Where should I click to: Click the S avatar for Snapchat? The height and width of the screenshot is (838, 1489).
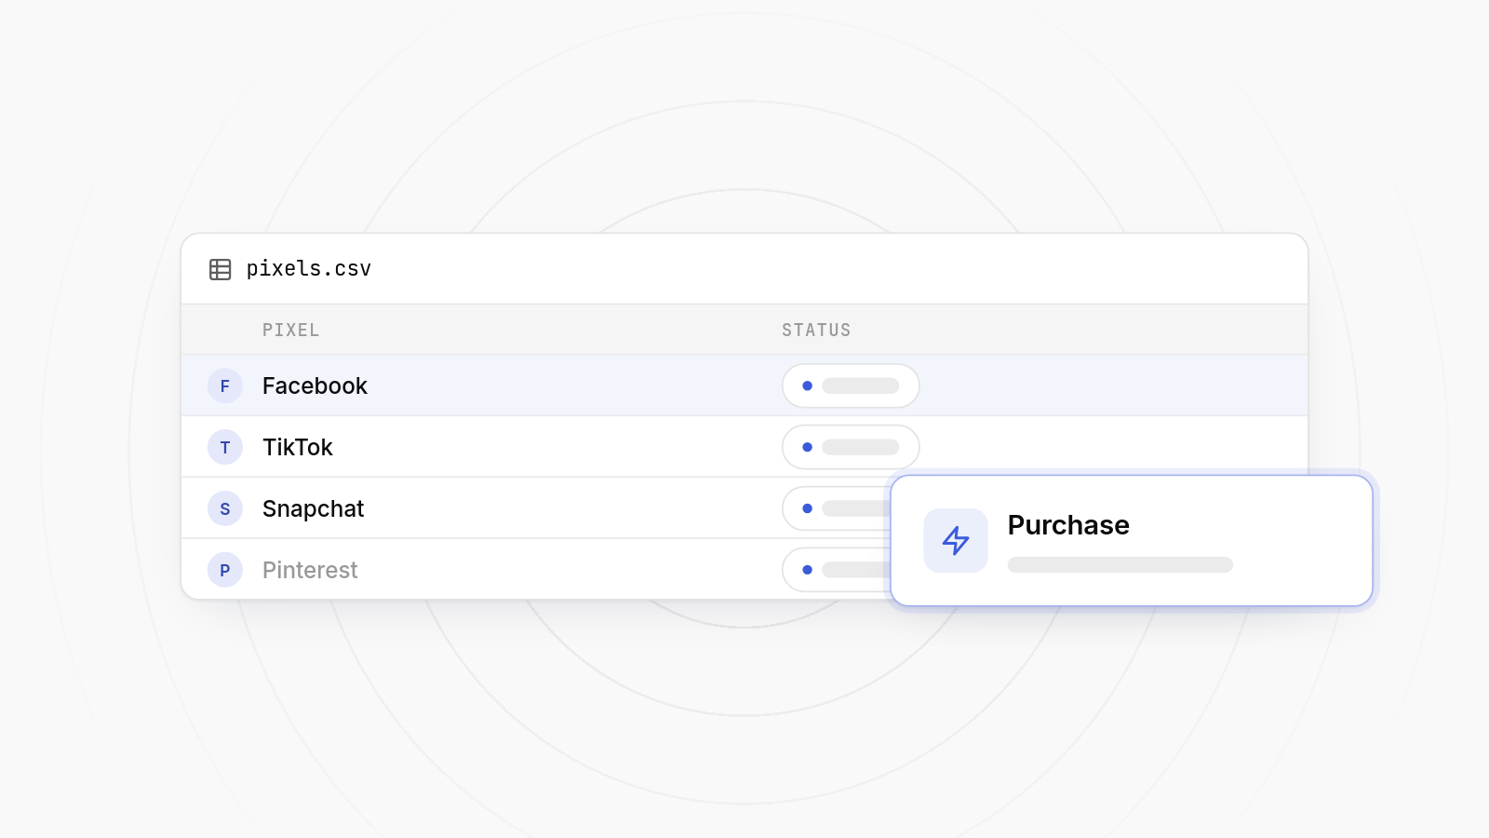pos(225,508)
